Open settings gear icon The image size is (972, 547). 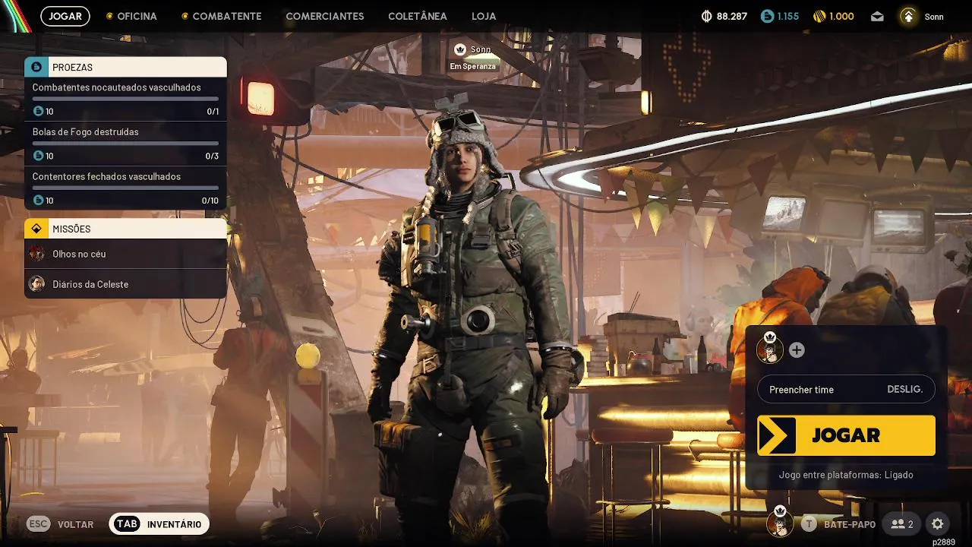937,524
